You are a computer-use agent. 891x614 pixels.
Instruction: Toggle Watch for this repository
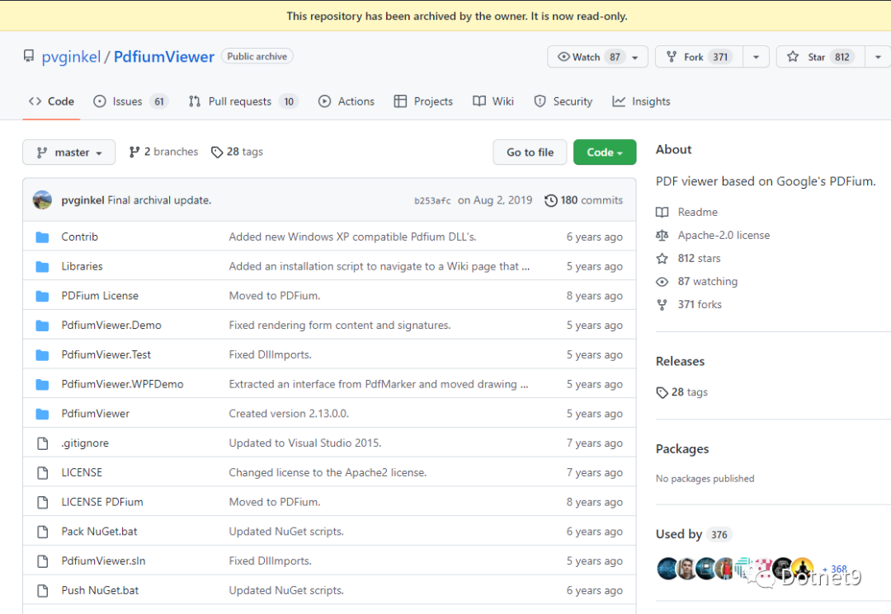pos(590,57)
